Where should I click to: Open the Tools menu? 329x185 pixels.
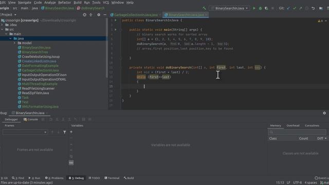96,3
